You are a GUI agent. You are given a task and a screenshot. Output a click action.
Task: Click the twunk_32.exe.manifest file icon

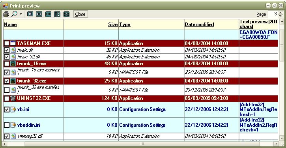click(13, 90)
